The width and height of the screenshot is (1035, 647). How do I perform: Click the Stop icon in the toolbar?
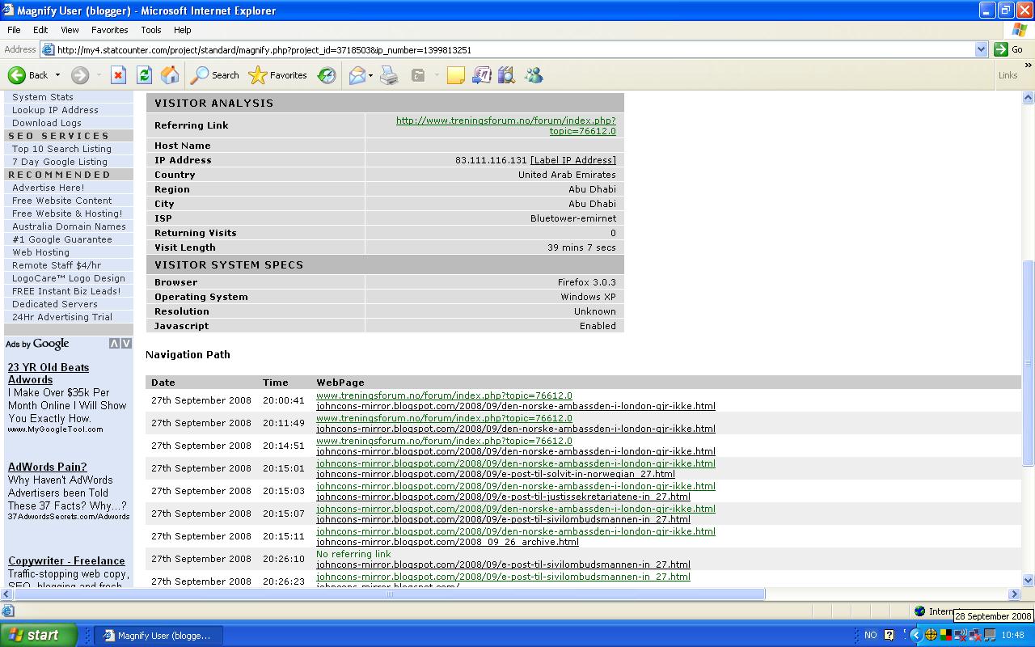[x=118, y=75]
